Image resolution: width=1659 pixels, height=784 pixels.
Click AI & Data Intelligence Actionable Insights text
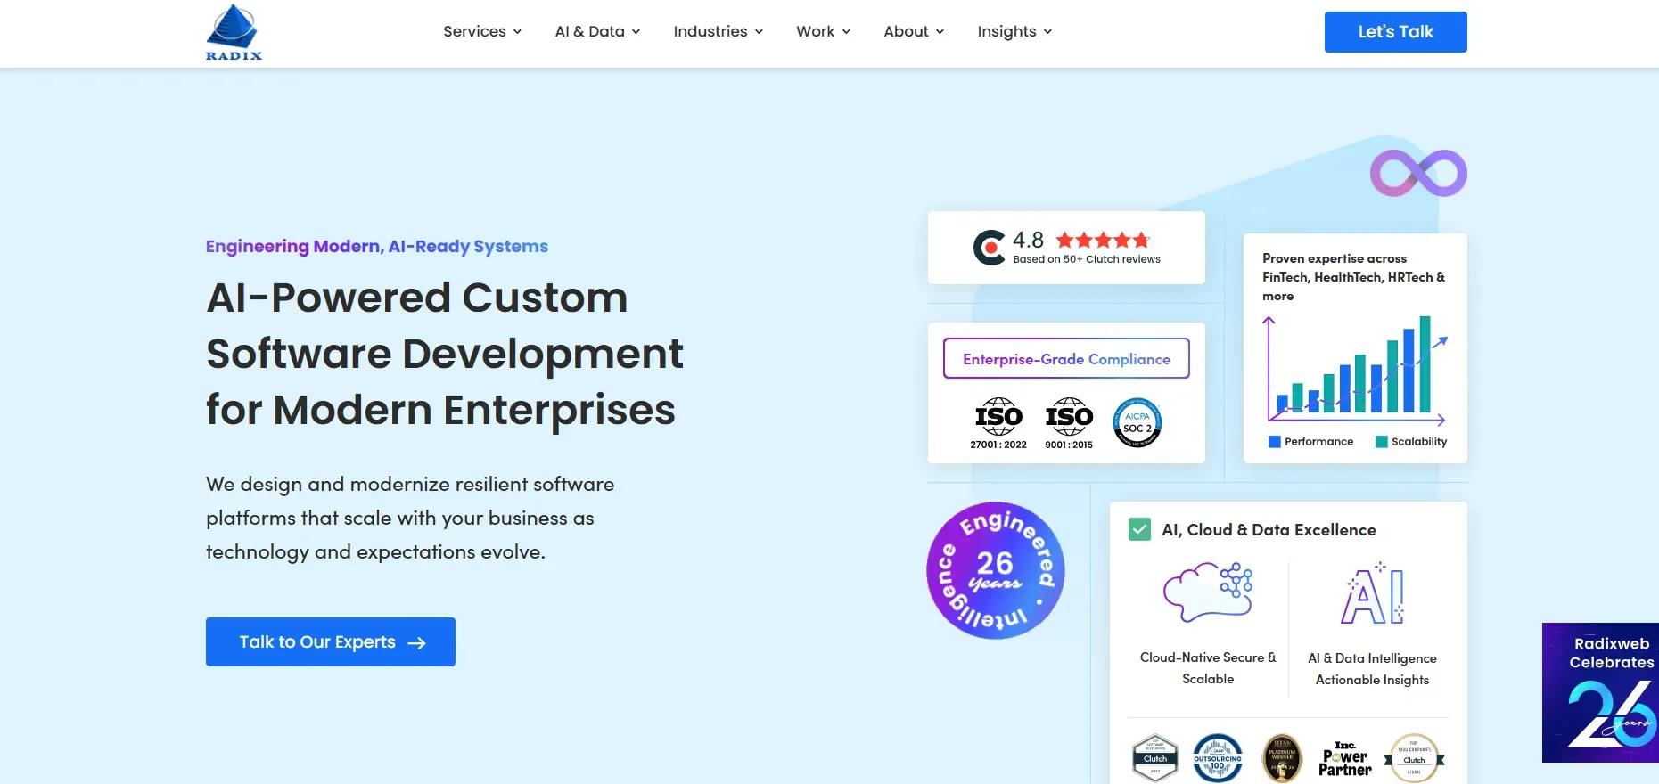[x=1372, y=669]
